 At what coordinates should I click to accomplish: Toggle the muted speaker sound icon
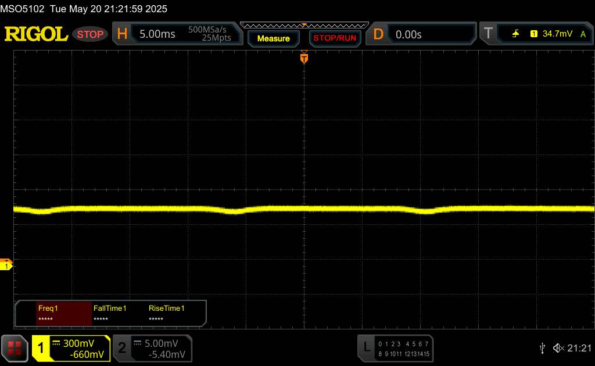558,347
